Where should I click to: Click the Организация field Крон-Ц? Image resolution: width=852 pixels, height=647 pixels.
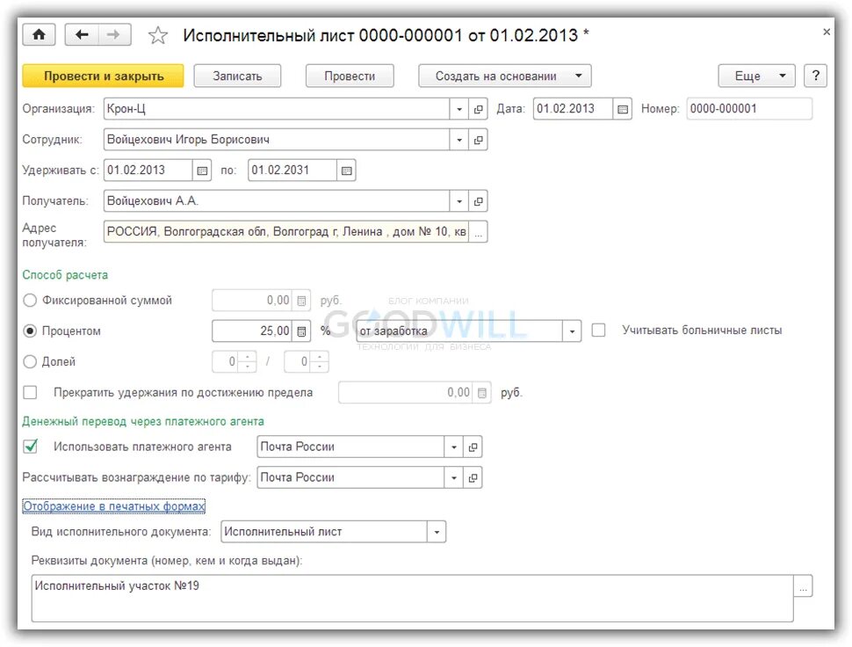click(276, 109)
